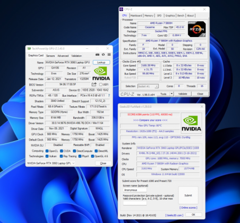The image size is (240, 223).
Task: Open the GPU selection dropdown in GPU-Z
Action: 50,163
